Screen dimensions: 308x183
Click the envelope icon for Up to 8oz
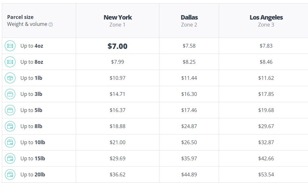pos(10,62)
